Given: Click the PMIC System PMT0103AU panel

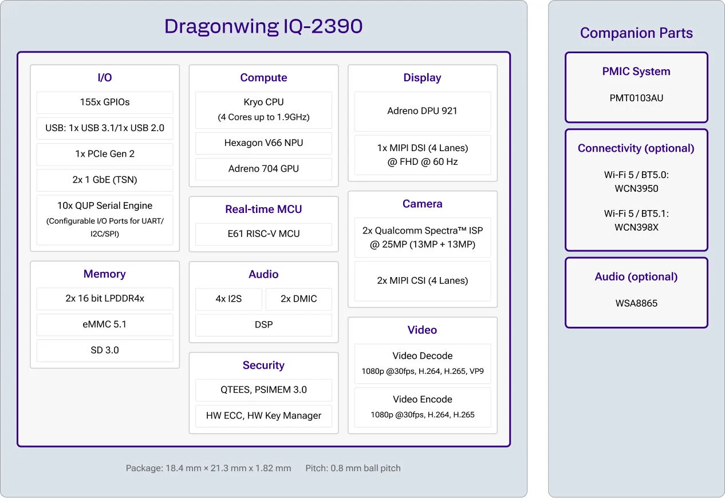Looking at the screenshot, I should coord(636,88).
